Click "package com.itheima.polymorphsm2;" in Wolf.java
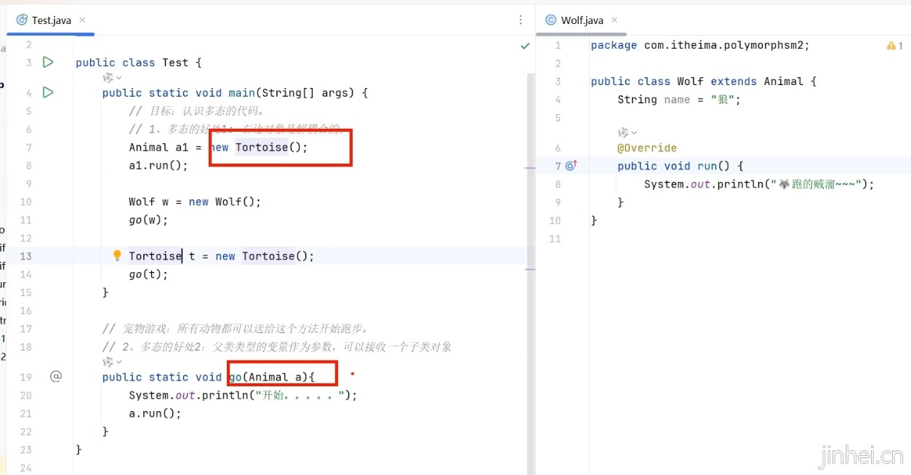Viewport: 911px width, 475px height. (700, 45)
